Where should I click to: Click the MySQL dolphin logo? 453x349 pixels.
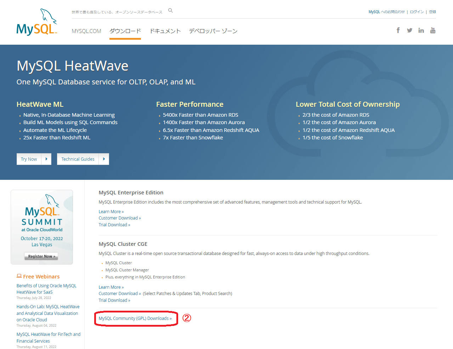coord(36,22)
